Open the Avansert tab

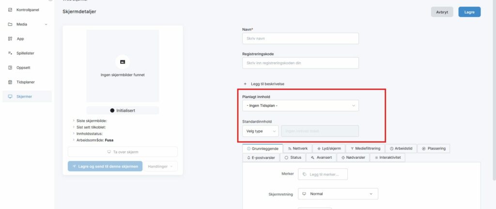[x=321, y=157]
